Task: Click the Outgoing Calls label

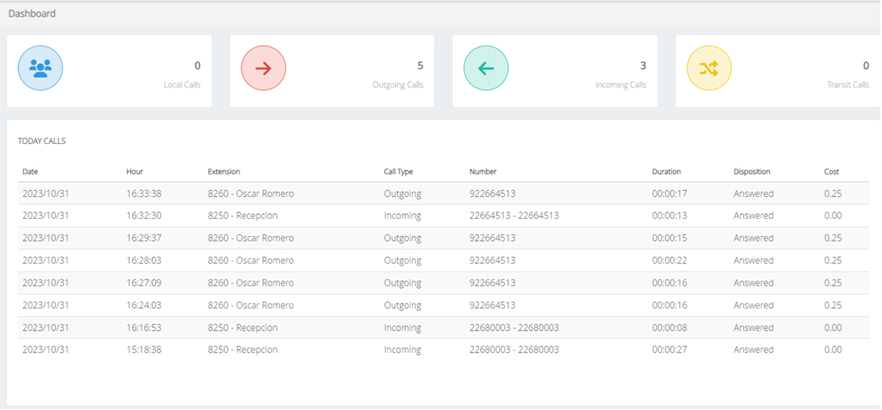Action: point(398,84)
